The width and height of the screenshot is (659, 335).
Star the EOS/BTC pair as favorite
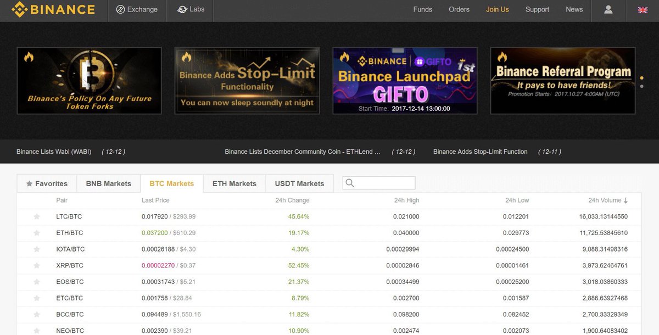[37, 282]
